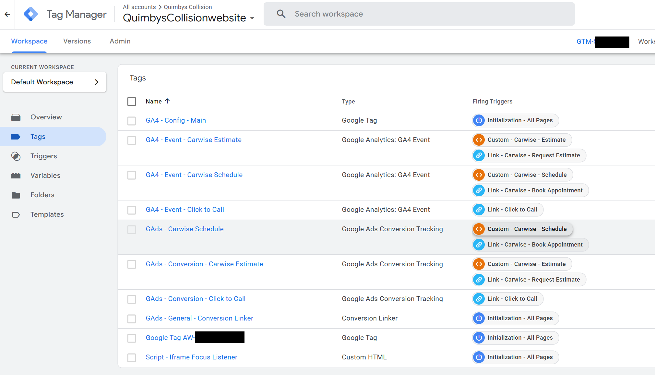Screen dimensions: 655x375
Task: Switch to the Workspace tab
Action: pyautogui.click(x=29, y=41)
